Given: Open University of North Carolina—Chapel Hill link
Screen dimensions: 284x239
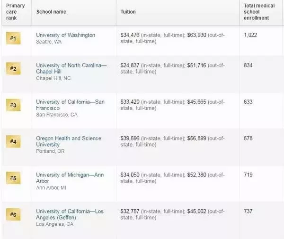Looking at the screenshot, I should (x=71, y=68).
